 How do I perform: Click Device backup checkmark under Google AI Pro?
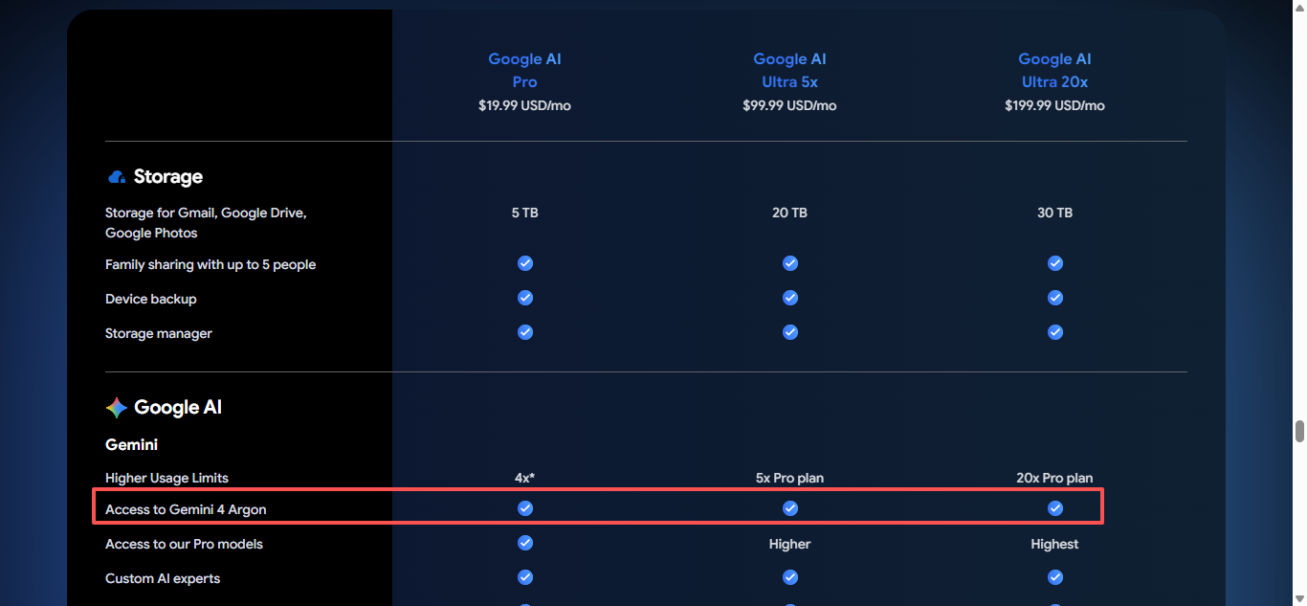(x=525, y=298)
